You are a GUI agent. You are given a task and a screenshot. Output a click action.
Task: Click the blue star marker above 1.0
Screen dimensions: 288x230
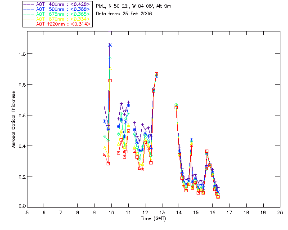110,45
